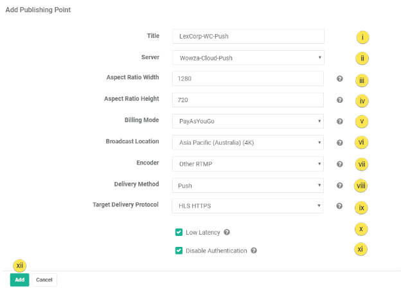Screen dimensions: 401x288
Task: Click help icon beside Disable Authentication
Action: click(254, 251)
